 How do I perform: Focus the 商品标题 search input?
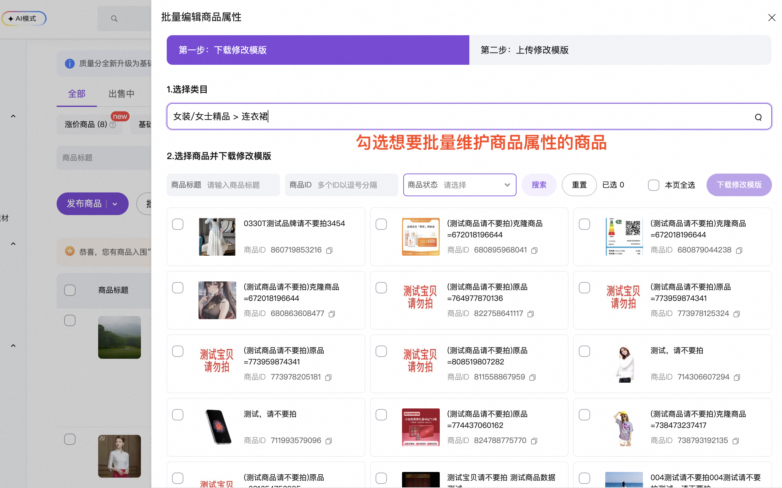[x=223, y=185]
